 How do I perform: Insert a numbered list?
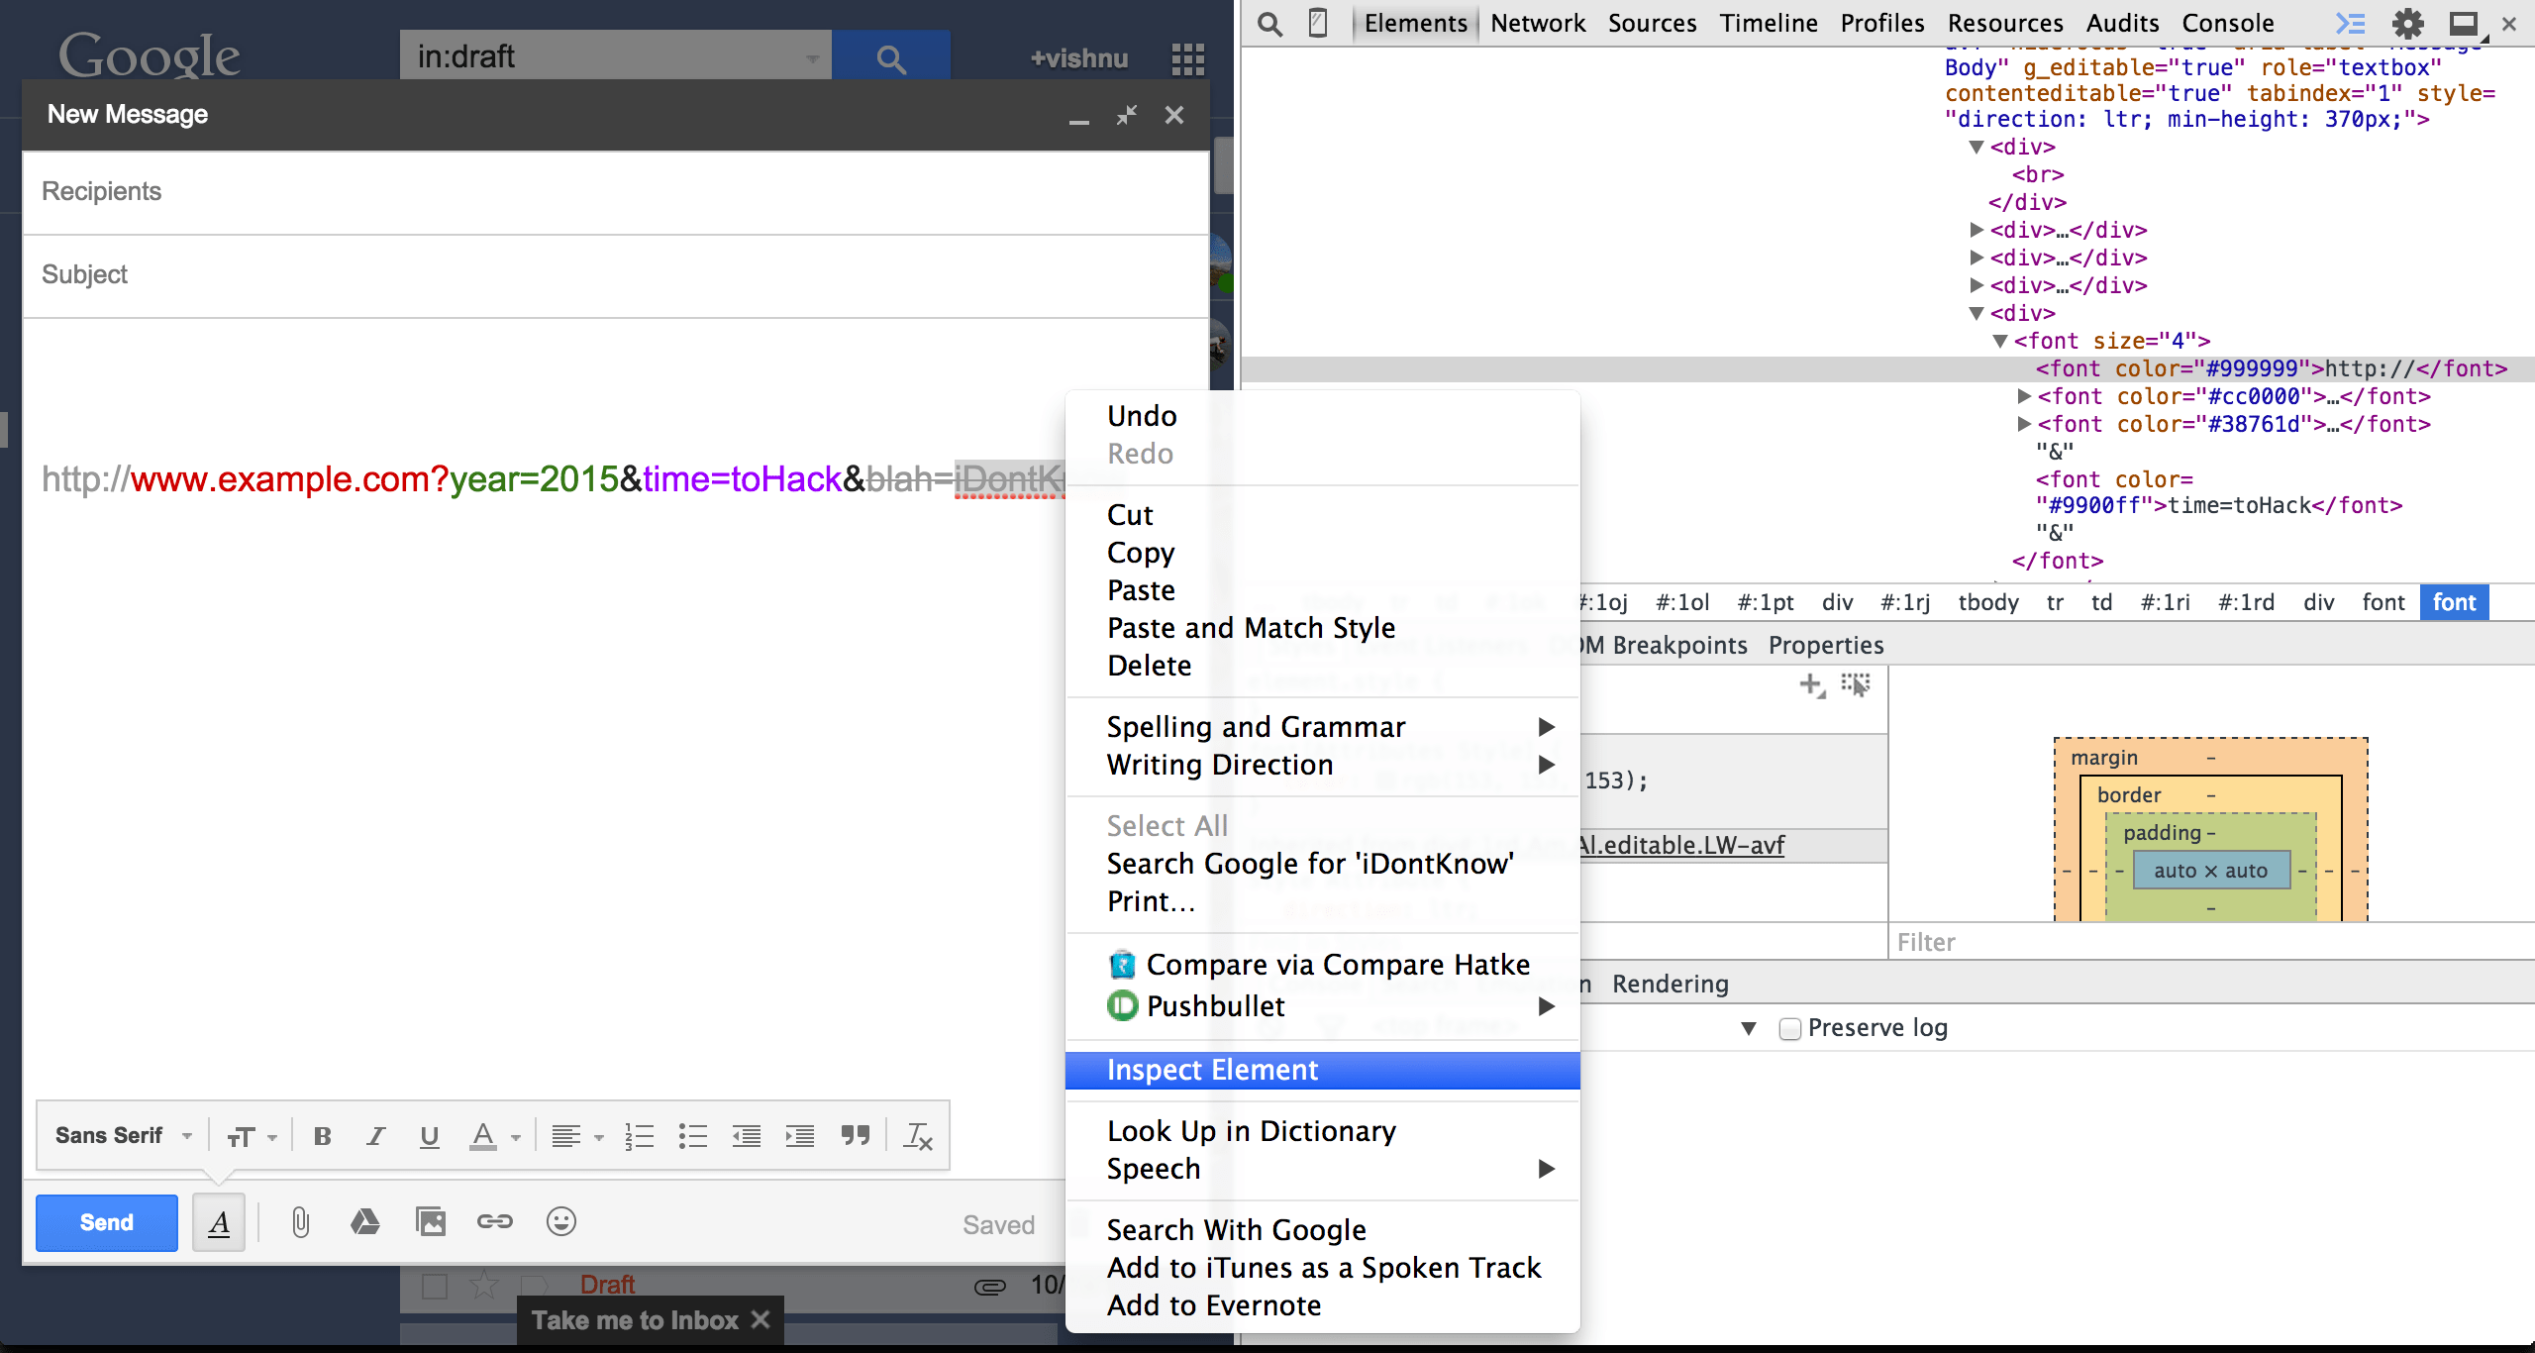(x=640, y=1136)
